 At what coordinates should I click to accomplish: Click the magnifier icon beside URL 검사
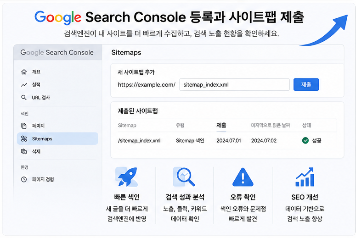tap(24, 98)
